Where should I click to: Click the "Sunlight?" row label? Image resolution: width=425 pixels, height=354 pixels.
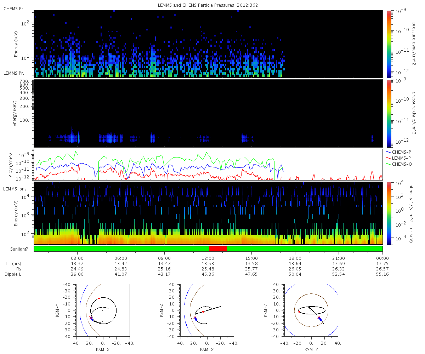18,249
